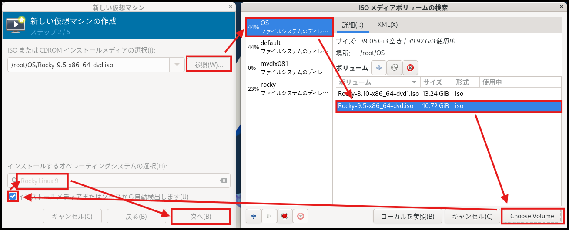Screen dimensions: 569x230
Task: Click the 13.24 GiB size cell
Action: pos(435,93)
